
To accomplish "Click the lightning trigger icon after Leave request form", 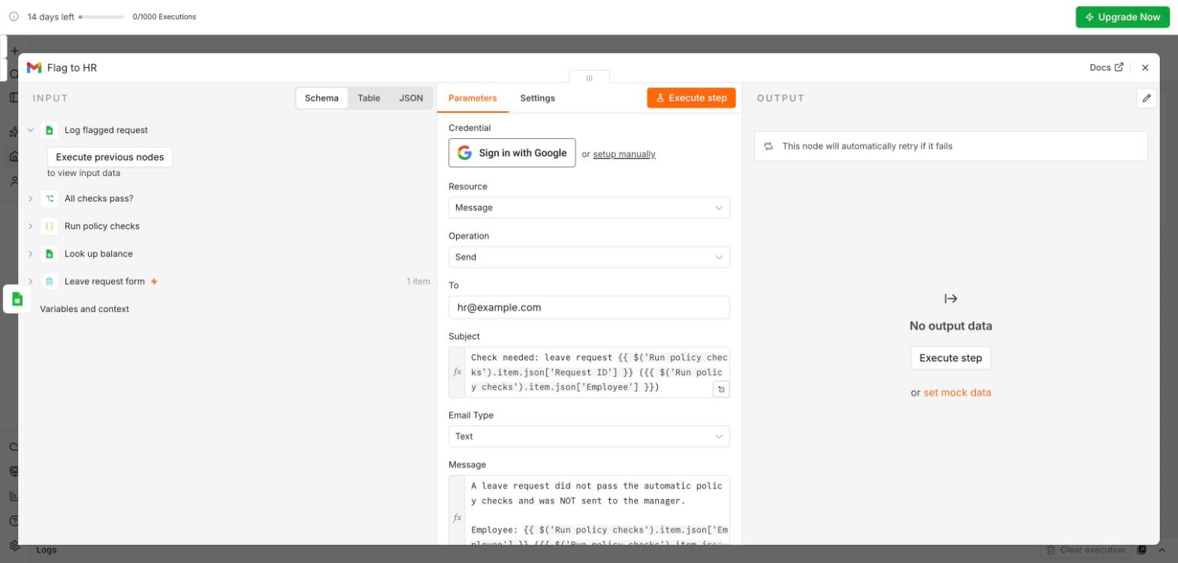I will click(x=154, y=282).
